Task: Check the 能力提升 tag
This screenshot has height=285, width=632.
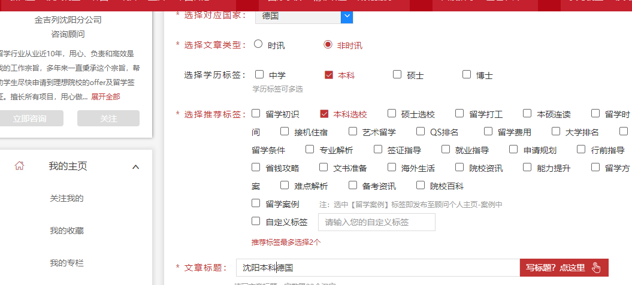Action: point(527,167)
